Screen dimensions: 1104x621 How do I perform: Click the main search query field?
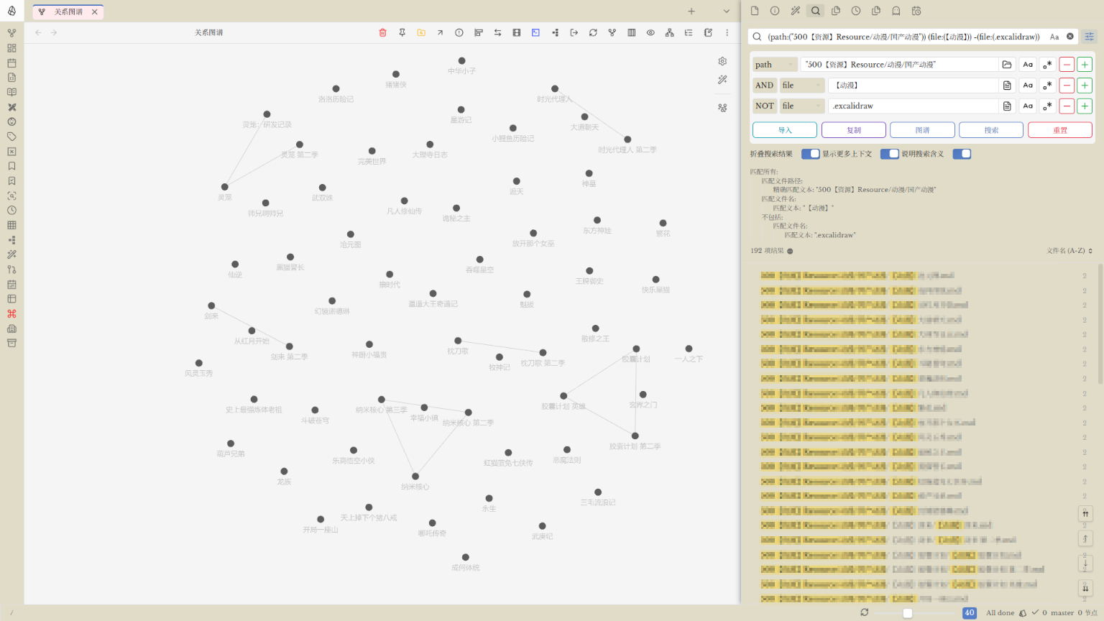pos(903,37)
